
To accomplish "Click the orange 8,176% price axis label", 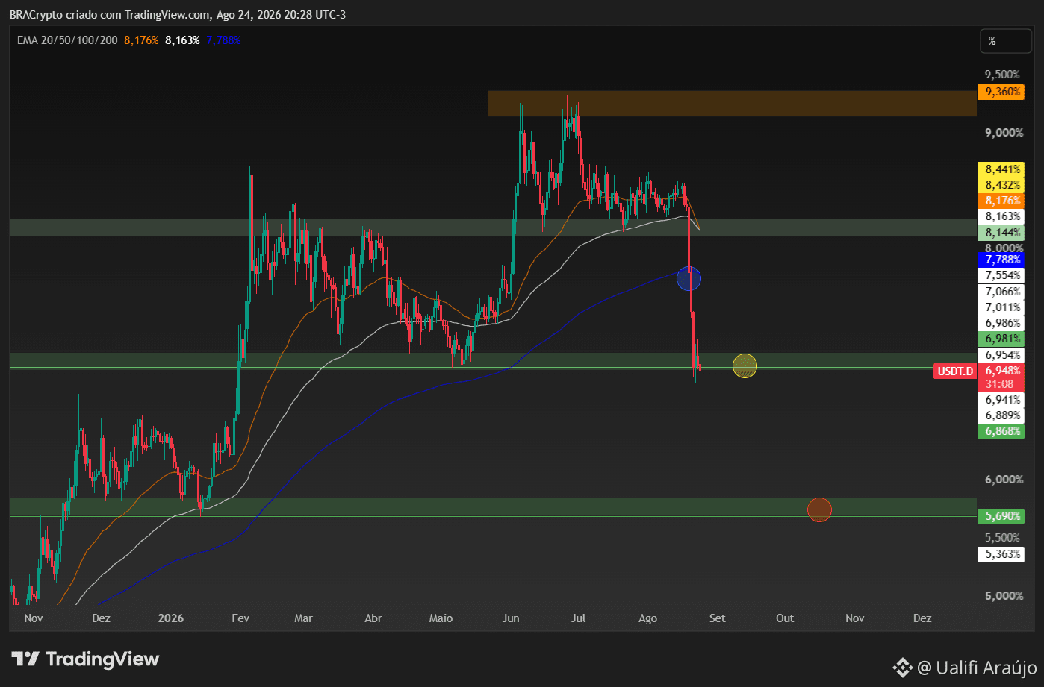I will pos(1000,201).
